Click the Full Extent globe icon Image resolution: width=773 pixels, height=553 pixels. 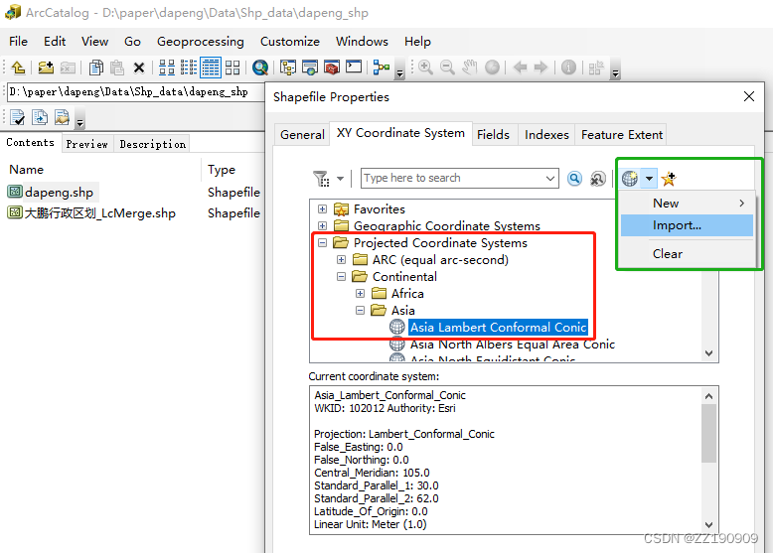click(x=492, y=68)
